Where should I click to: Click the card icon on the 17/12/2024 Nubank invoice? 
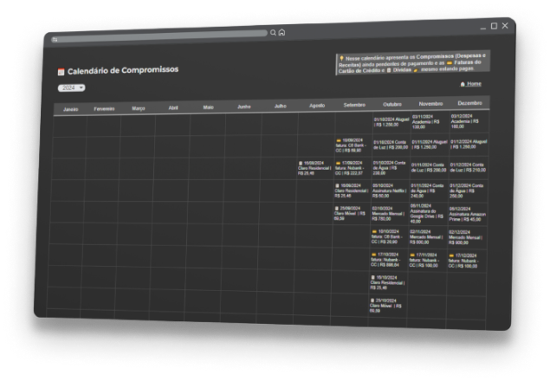coord(453,255)
